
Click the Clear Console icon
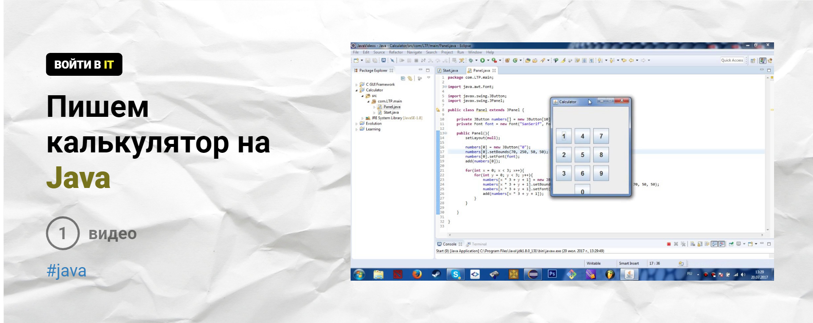pyautogui.click(x=693, y=244)
